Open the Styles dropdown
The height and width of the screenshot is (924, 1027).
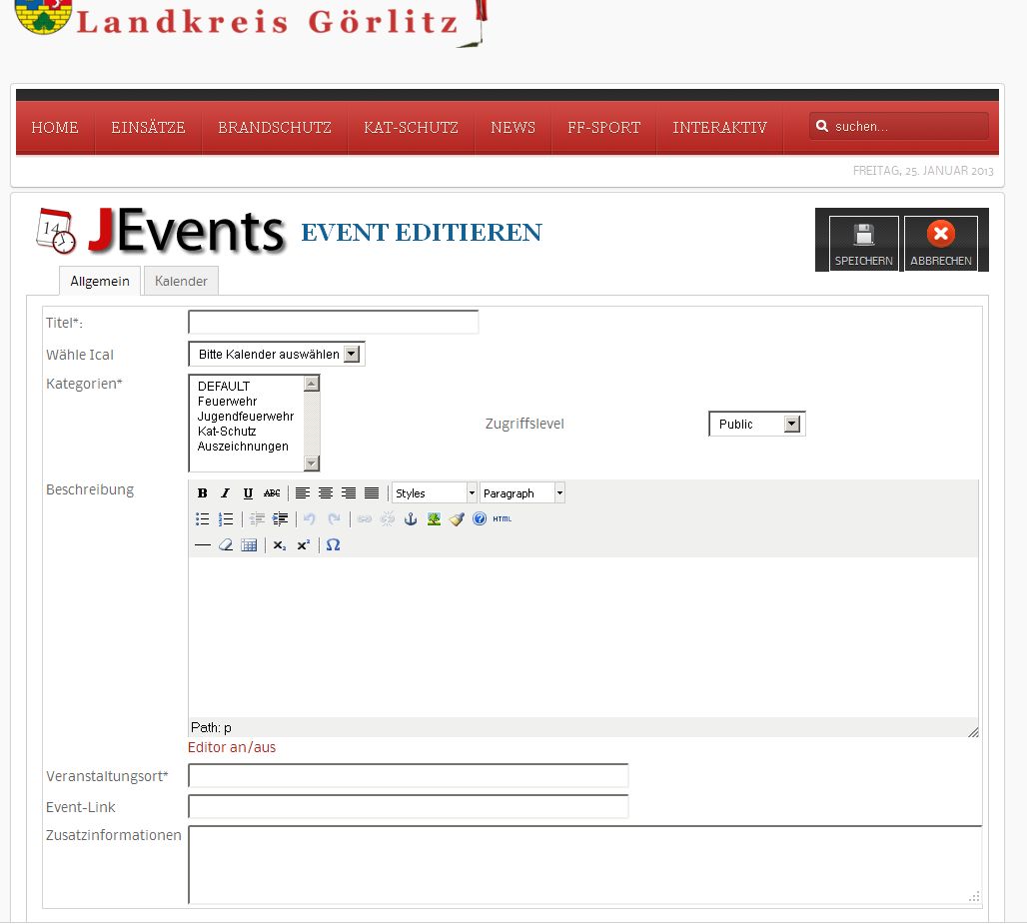pos(434,493)
